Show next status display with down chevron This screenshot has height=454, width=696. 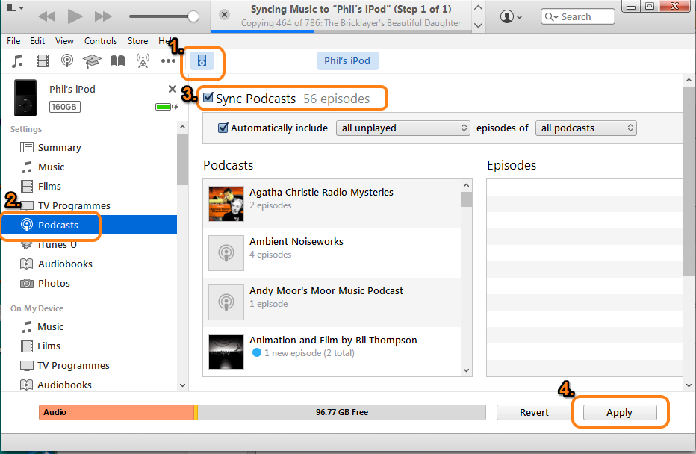pyautogui.click(x=478, y=25)
